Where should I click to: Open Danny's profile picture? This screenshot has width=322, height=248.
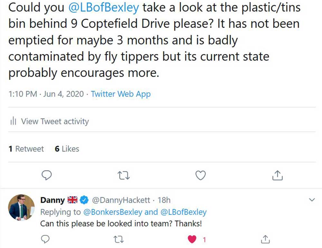21,207
